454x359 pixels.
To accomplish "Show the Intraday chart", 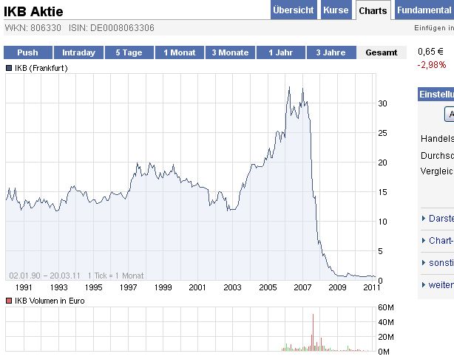I will click(x=78, y=52).
